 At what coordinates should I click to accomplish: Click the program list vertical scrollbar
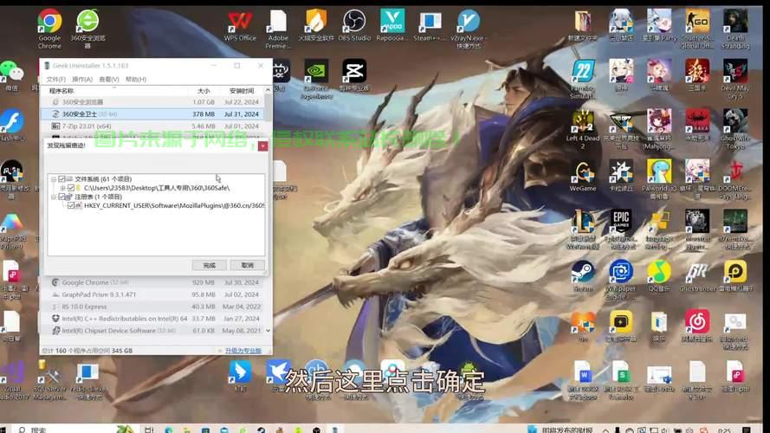pos(268,108)
